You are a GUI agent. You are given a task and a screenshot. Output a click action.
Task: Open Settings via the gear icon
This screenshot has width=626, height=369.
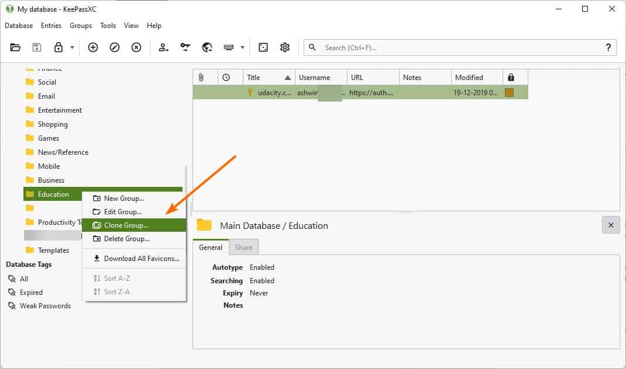tap(285, 47)
